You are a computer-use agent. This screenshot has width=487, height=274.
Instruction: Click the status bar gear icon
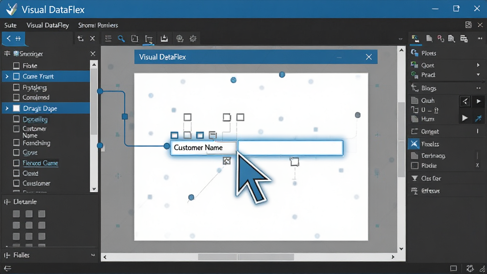coord(470,268)
